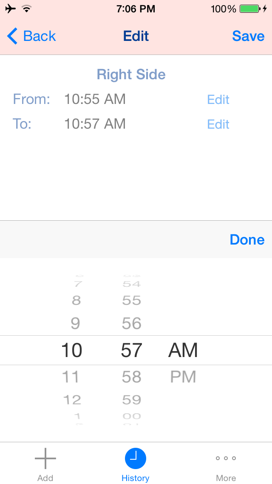272x484 pixels.
Task: Save the edited feeding entry
Action: [x=248, y=36]
